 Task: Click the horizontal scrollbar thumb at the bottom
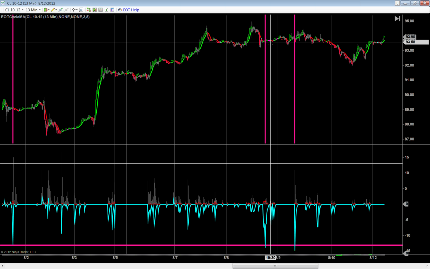coord(275,266)
